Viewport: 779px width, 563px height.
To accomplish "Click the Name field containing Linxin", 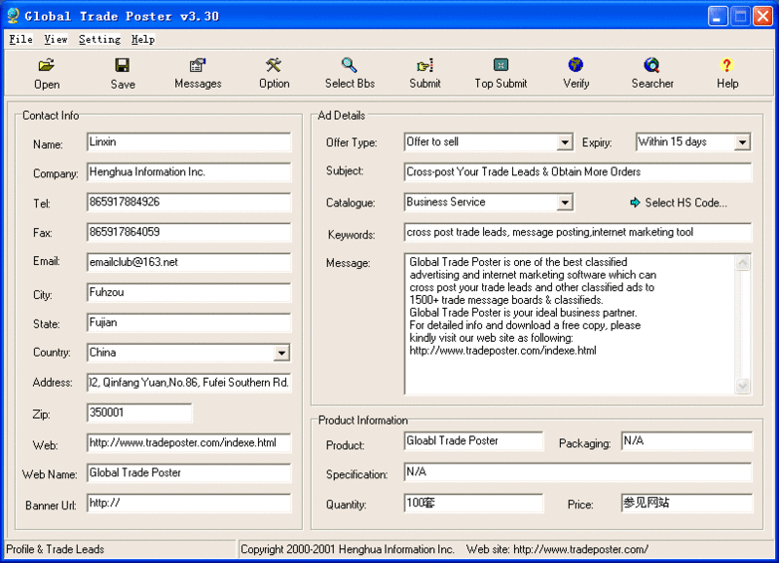I will 189,142.
